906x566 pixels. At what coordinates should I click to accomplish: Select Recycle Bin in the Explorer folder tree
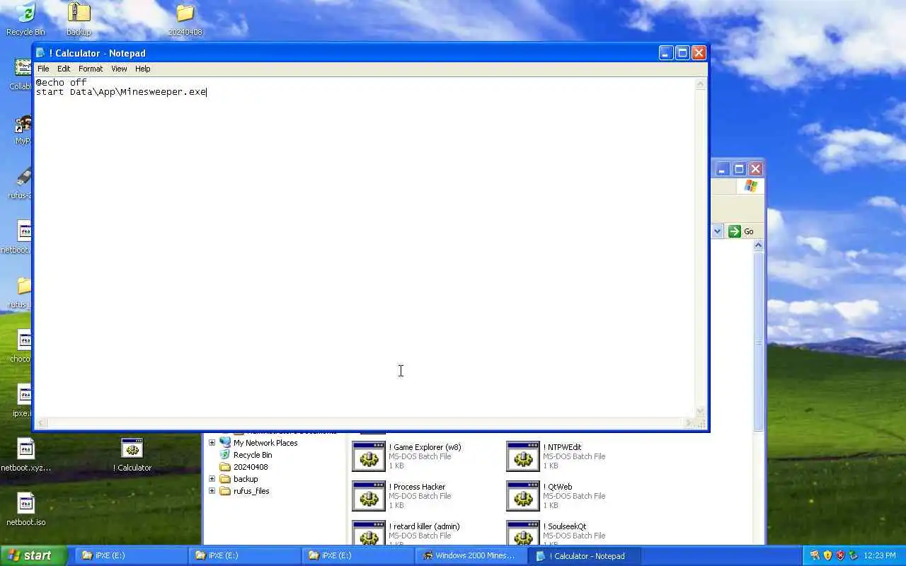(x=253, y=455)
